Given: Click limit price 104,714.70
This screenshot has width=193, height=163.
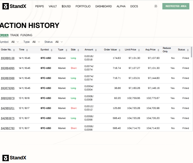Looking at the screenshot, I should tap(134, 128).
